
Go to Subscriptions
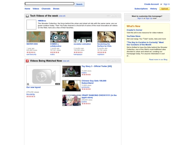point(141,9)
